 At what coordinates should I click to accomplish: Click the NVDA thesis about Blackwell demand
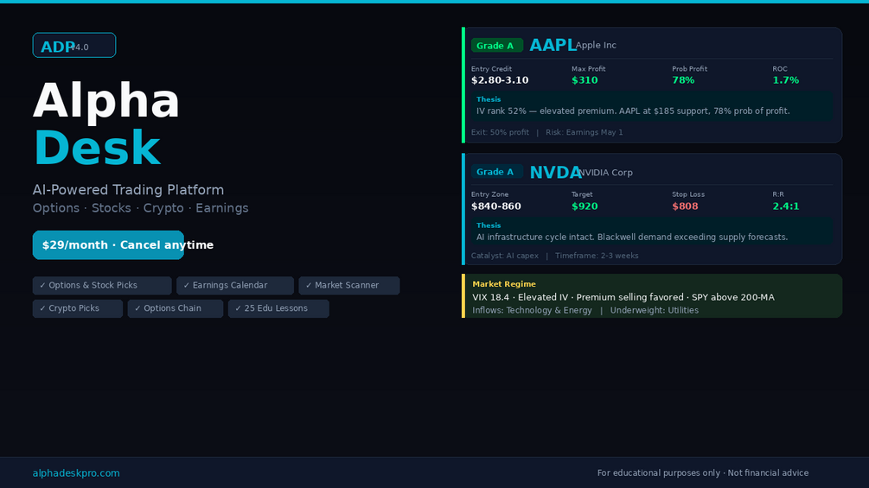tap(632, 238)
